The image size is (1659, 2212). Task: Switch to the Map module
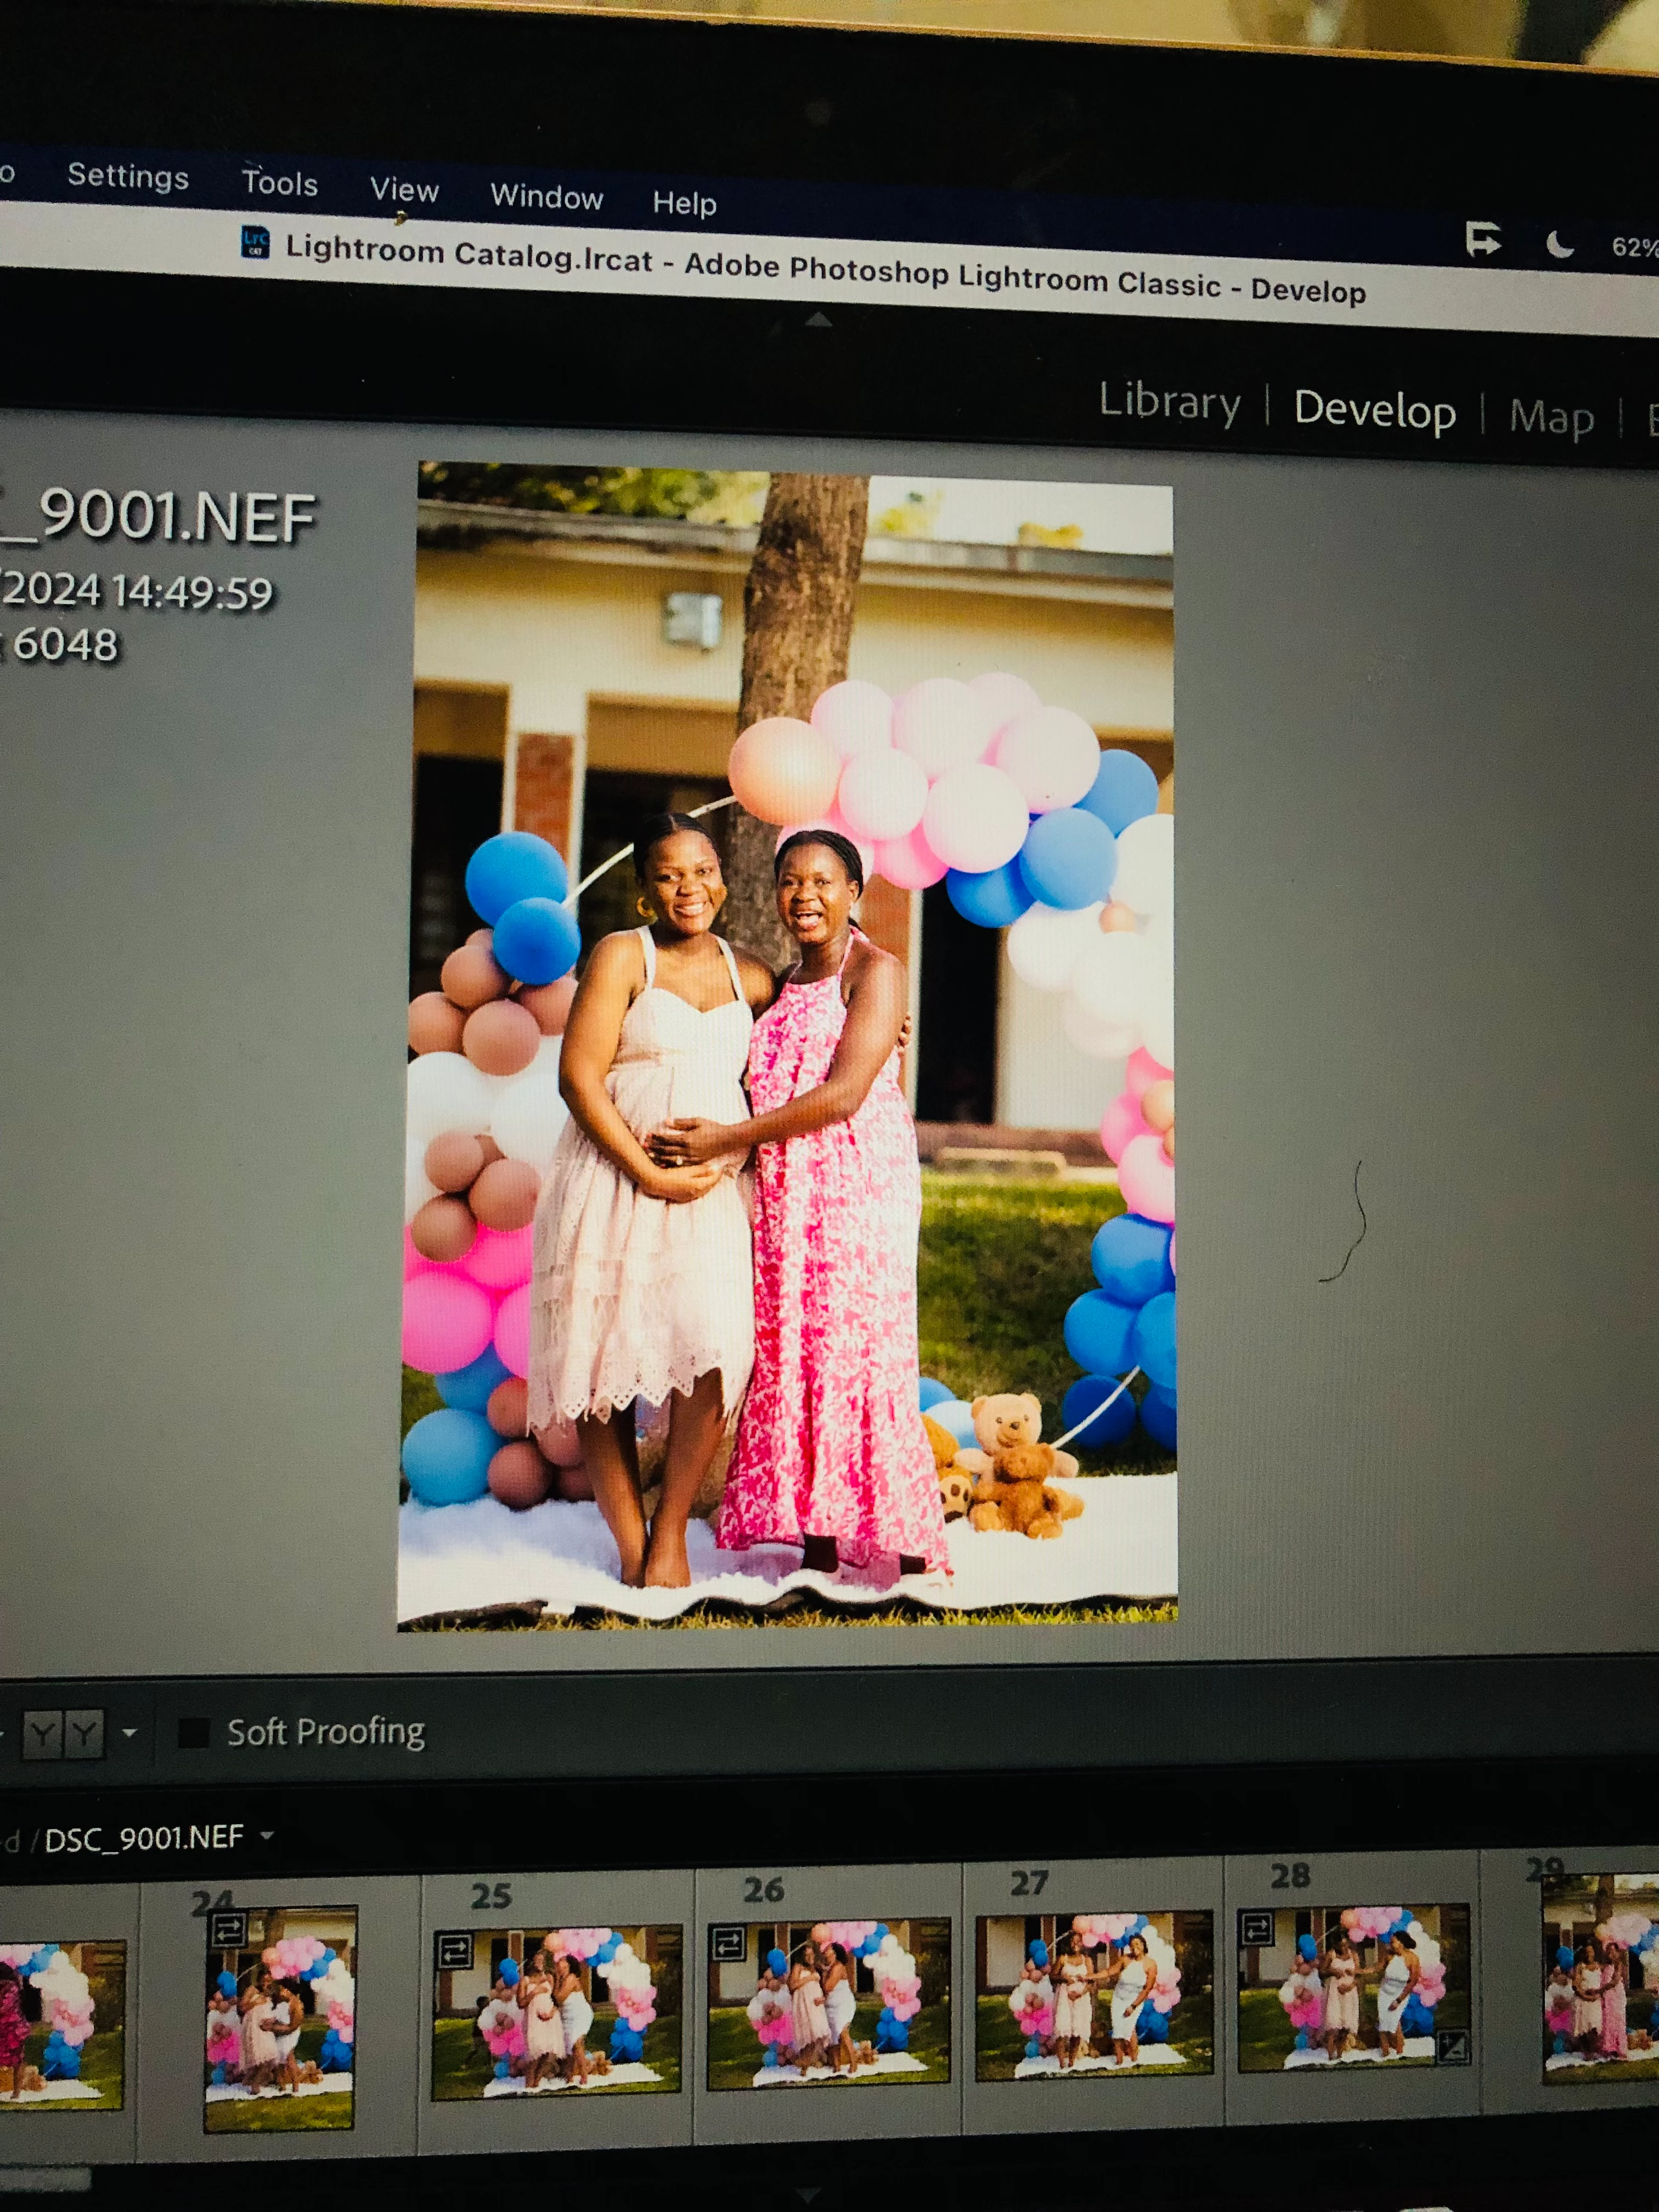click(x=1550, y=416)
